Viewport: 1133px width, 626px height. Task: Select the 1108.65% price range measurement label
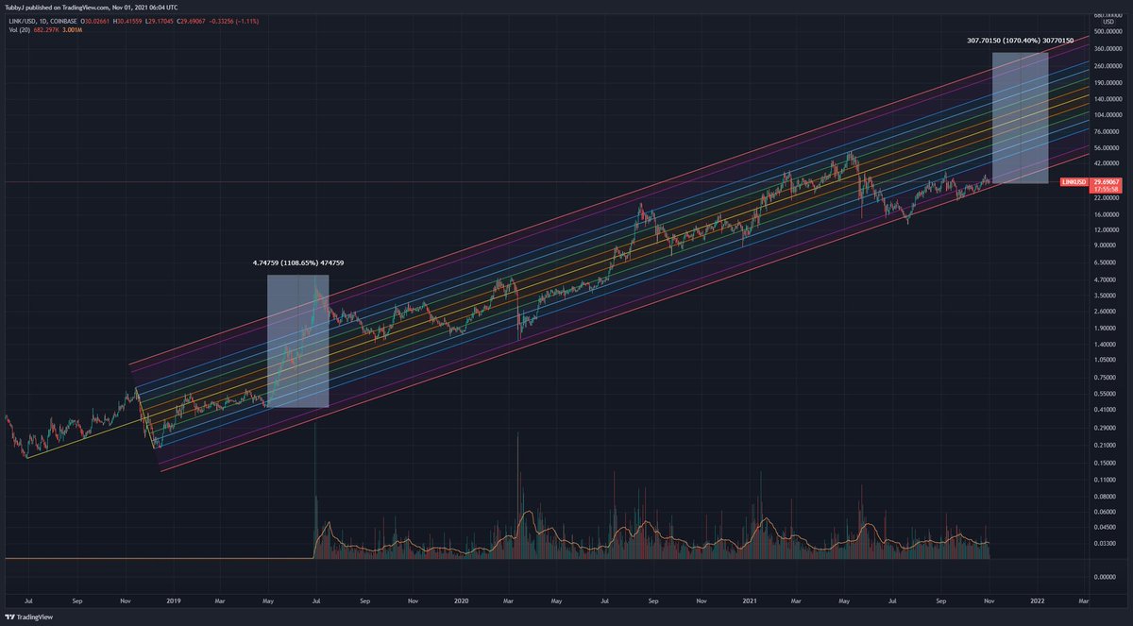(x=298, y=262)
